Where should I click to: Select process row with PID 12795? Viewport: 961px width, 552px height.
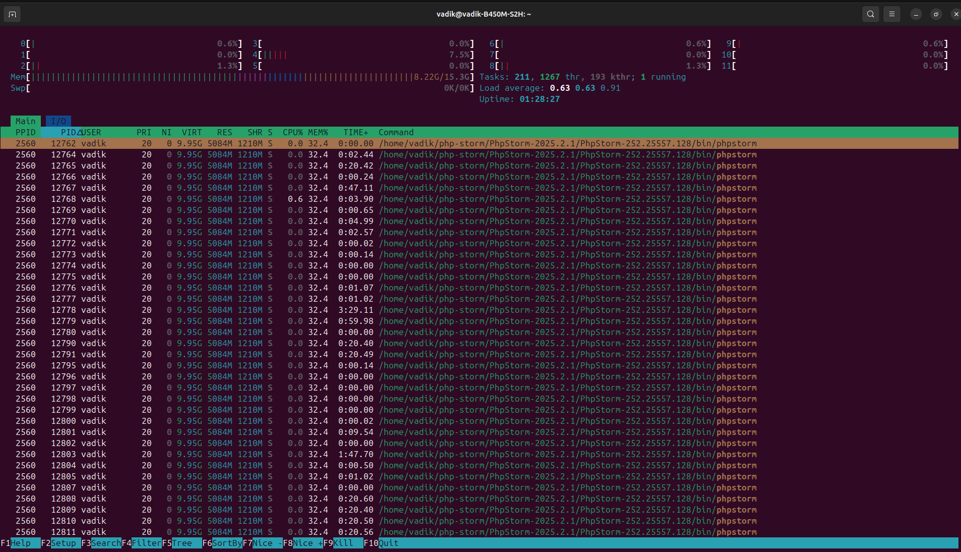coord(479,365)
